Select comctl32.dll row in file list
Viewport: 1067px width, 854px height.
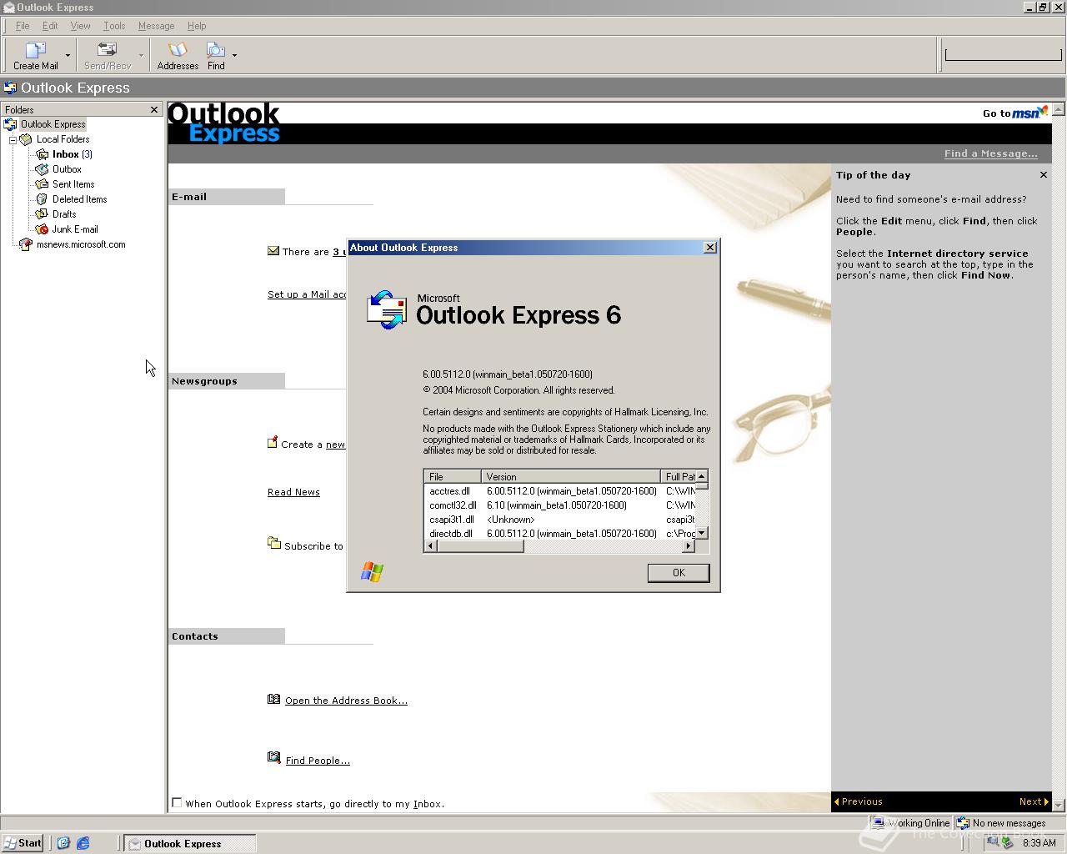pyautogui.click(x=559, y=505)
